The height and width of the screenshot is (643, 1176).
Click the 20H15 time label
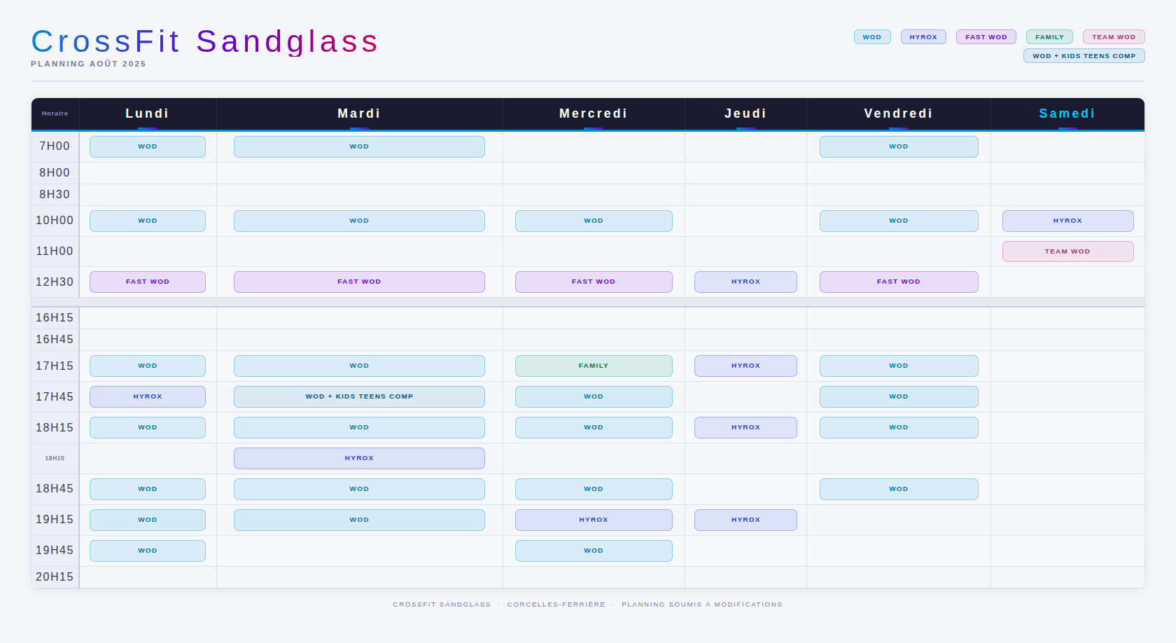coord(55,577)
